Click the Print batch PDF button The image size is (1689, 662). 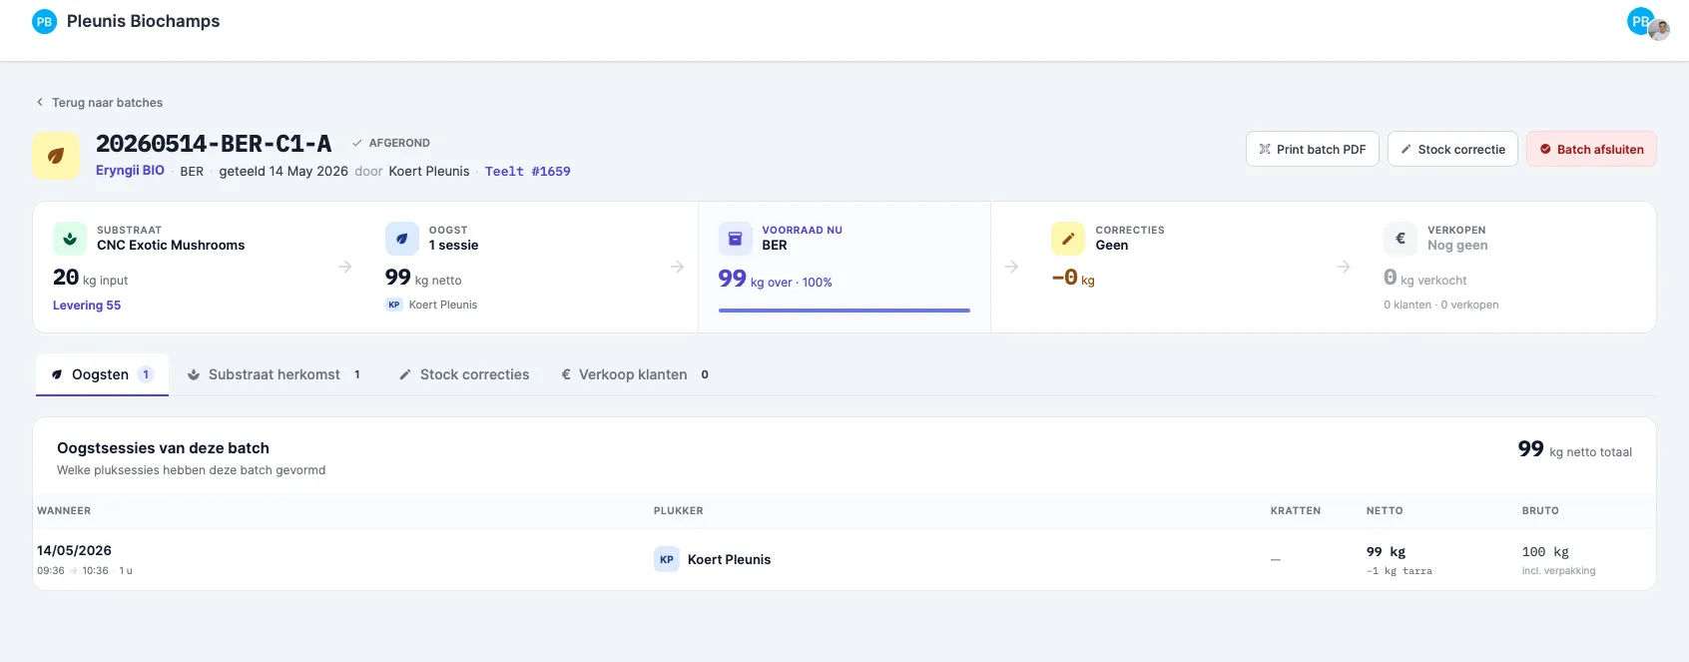pos(1313,149)
